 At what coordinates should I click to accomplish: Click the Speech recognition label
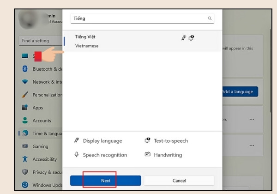[105, 155]
